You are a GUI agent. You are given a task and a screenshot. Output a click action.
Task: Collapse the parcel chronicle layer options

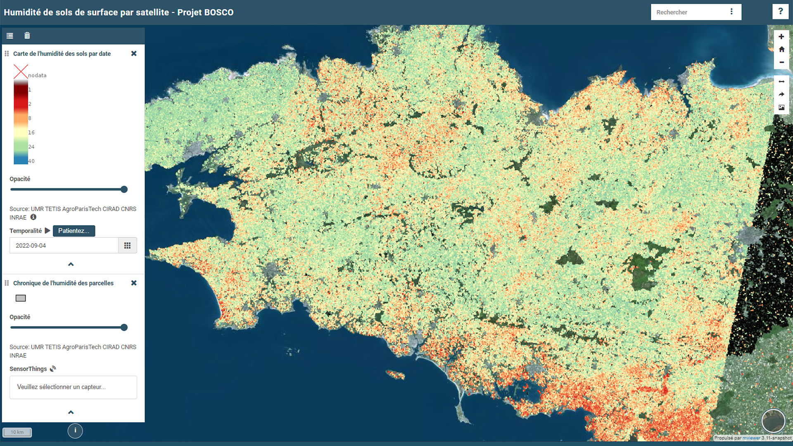point(71,412)
